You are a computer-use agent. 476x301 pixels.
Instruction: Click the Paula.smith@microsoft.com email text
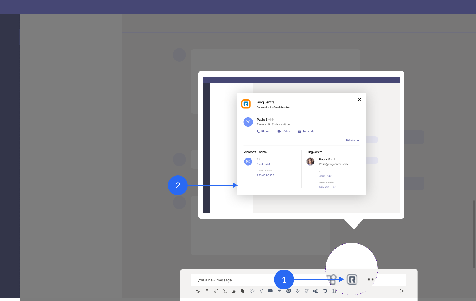point(274,124)
